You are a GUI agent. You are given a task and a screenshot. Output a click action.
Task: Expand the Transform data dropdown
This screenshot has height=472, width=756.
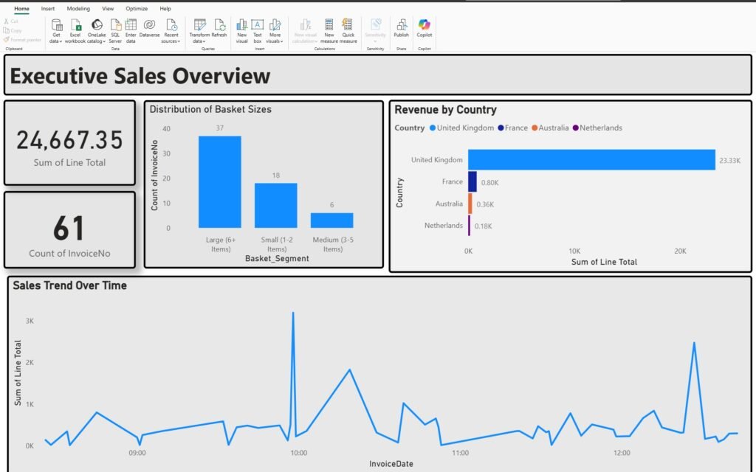pos(199,41)
